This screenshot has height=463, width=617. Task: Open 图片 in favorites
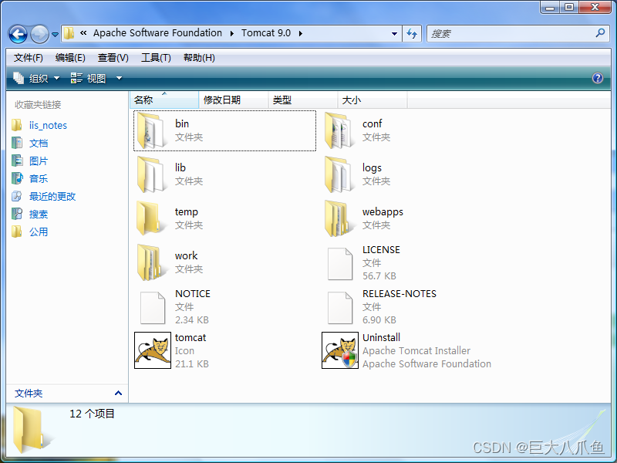[39, 161]
